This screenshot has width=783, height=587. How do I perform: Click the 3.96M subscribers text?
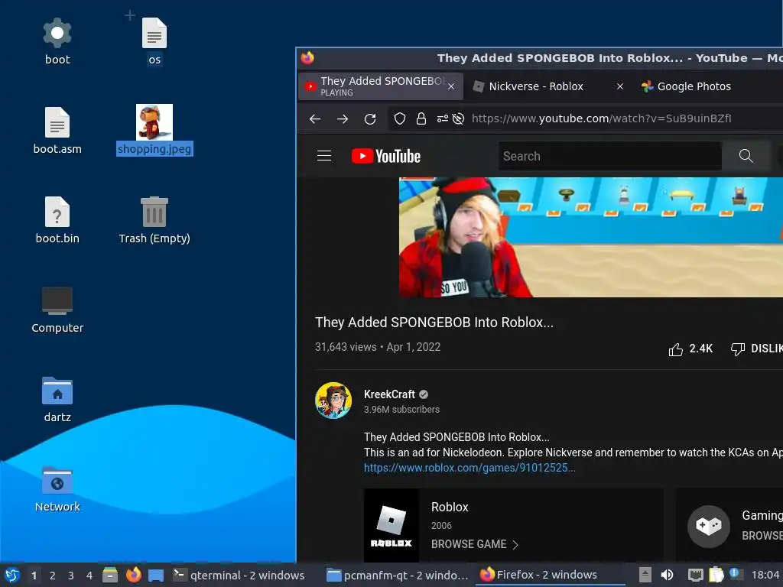pyautogui.click(x=401, y=410)
